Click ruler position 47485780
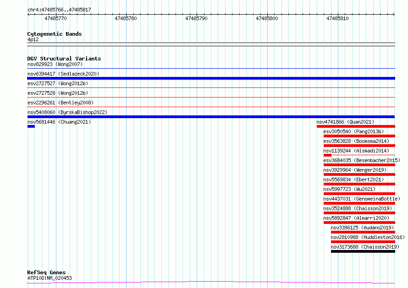408x288 pixels. click(x=126, y=18)
